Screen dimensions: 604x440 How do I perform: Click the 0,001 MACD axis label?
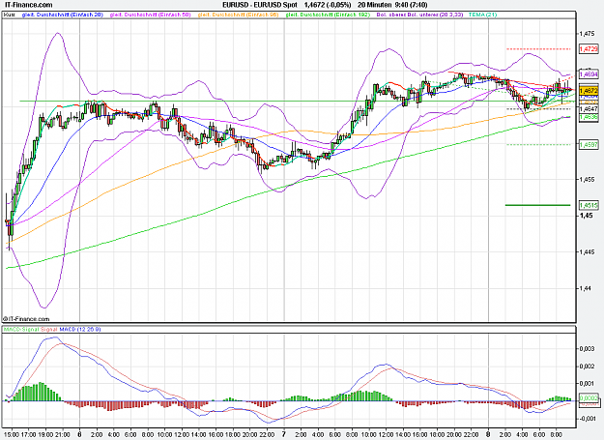coord(588,383)
